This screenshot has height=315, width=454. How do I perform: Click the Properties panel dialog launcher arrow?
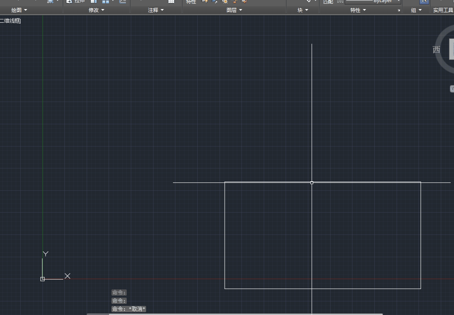[399, 10]
